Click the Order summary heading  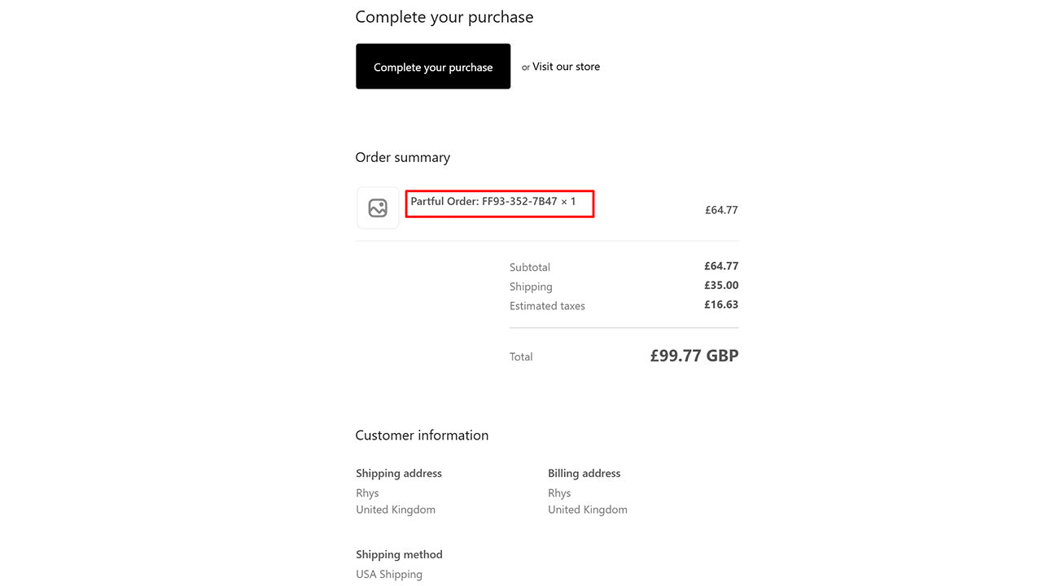(402, 157)
